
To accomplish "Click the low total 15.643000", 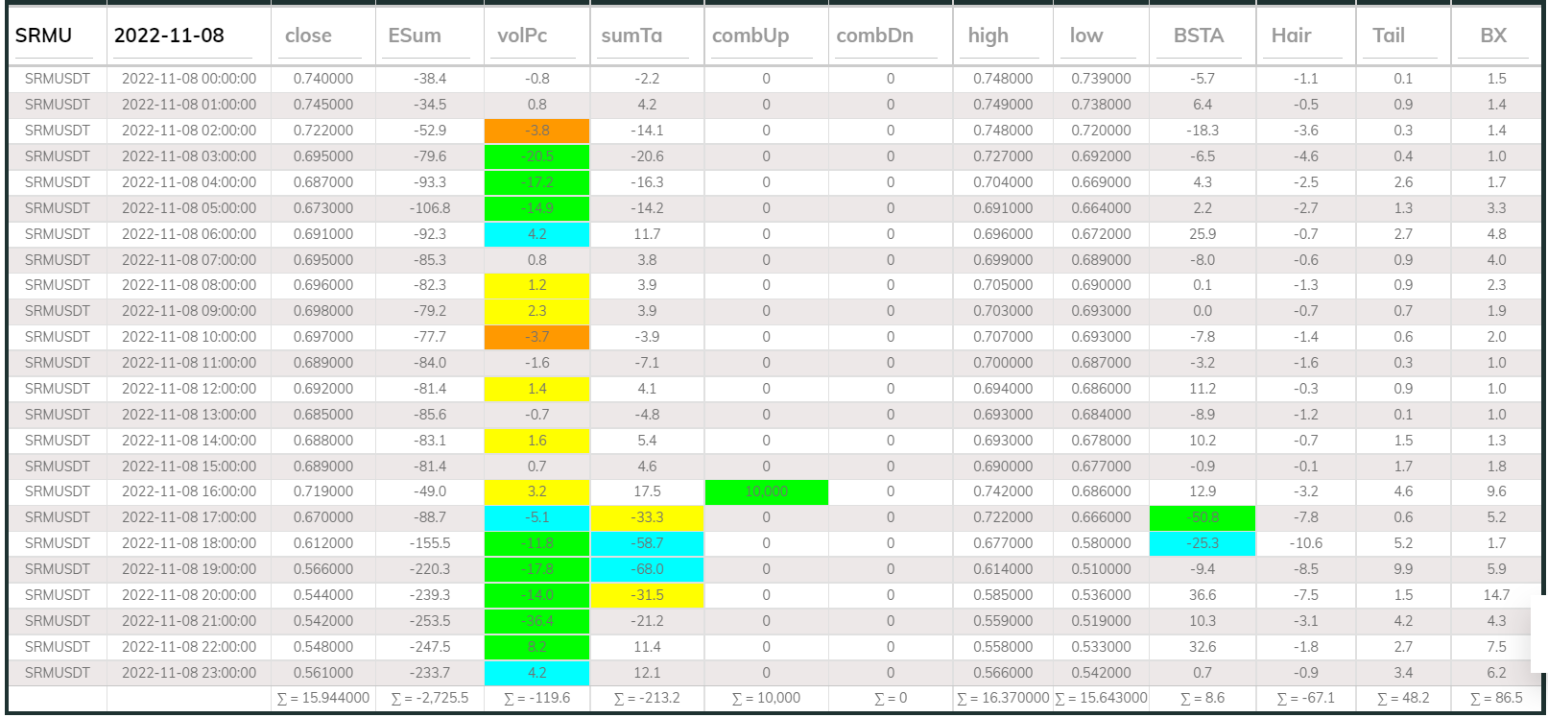I will point(1101,698).
